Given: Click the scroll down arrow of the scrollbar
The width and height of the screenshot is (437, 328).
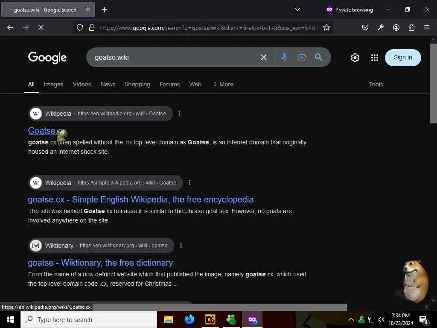Looking at the screenshot, I should tap(433, 300).
